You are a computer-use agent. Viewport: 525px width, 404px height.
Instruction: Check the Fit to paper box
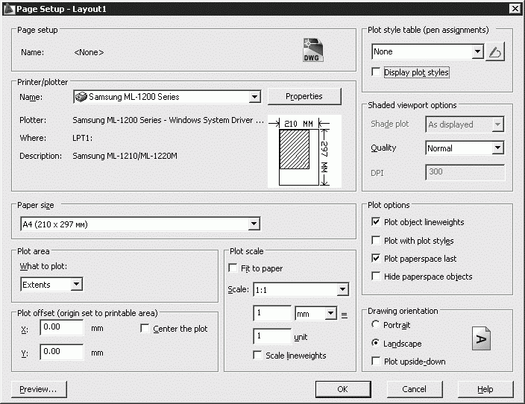pos(233,268)
